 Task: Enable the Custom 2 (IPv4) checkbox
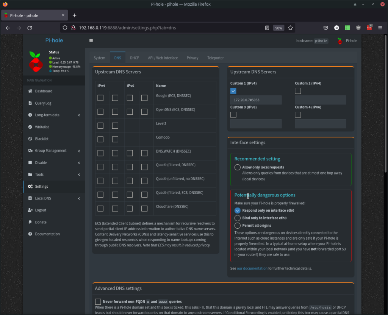coord(298,91)
